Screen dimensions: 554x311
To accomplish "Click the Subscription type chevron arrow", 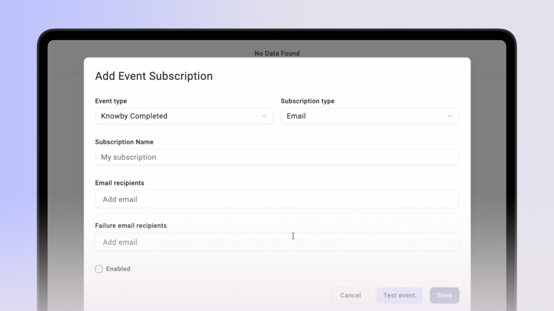I will (x=449, y=116).
